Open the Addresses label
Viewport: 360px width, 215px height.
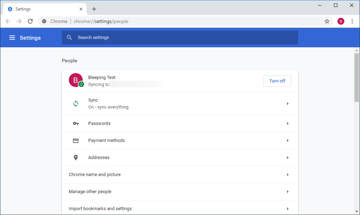pos(99,158)
